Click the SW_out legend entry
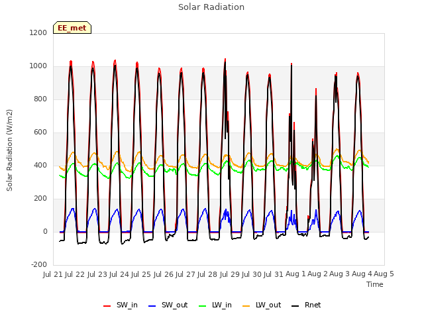Image resolution: width=424 pixels, height=318 pixels. 168,305
